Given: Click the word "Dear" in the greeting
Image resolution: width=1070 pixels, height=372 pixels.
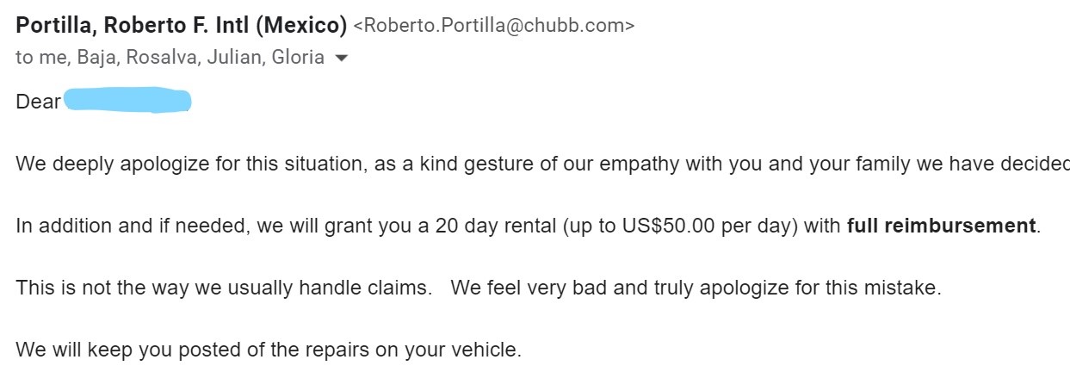Looking at the screenshot, I should (38, 102).
